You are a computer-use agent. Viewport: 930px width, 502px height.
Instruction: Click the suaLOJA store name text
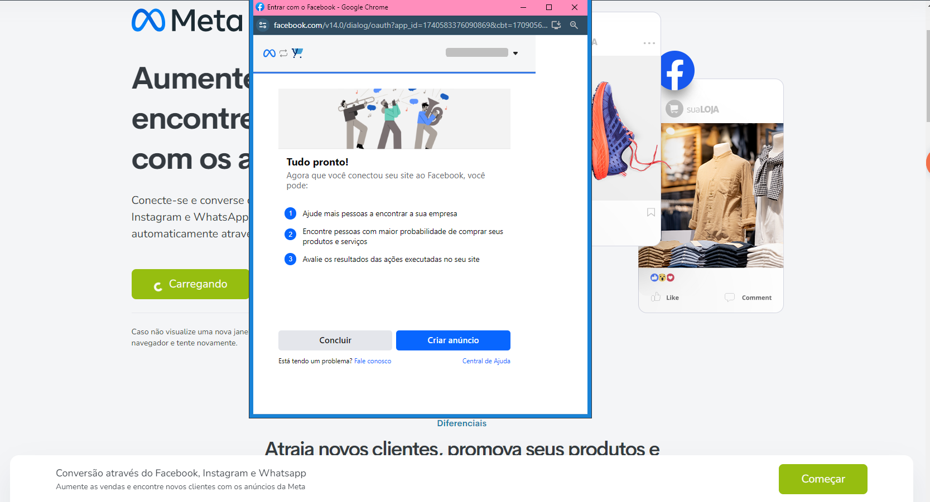[x=702, y=110]
